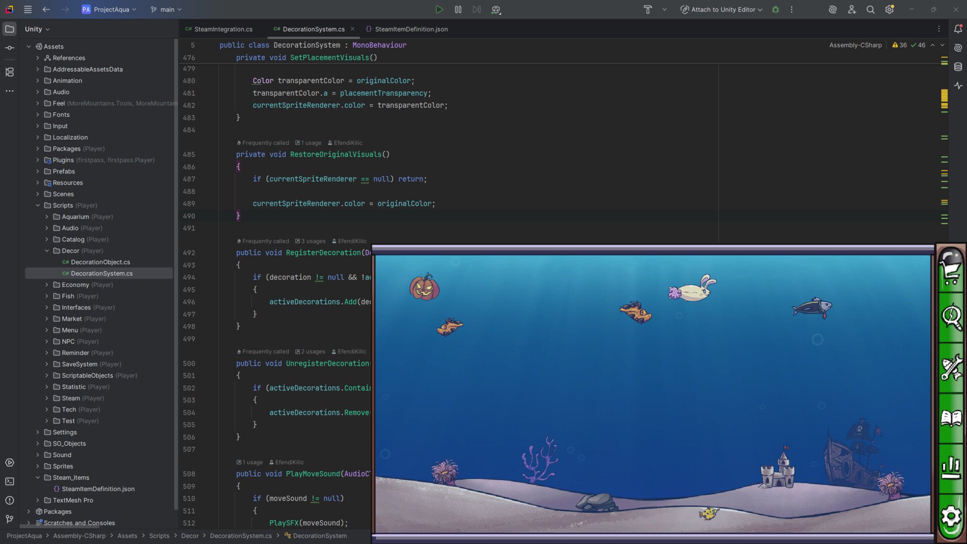This screenshot has height=544, width=967.
Task: Run the project with the green play icon
Action: pos(439,9)
